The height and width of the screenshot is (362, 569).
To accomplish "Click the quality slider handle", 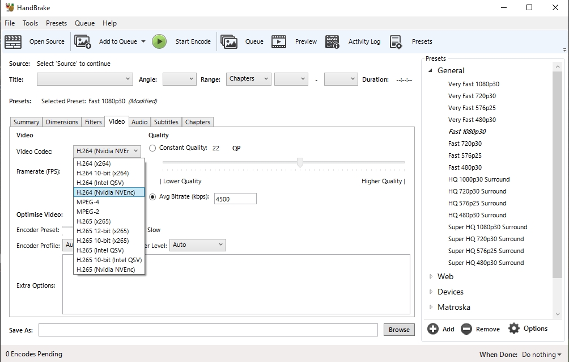I will 300,163.
